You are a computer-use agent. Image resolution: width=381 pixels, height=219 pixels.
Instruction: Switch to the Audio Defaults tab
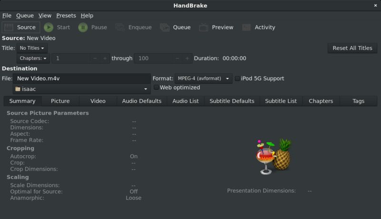pos(141,101)
